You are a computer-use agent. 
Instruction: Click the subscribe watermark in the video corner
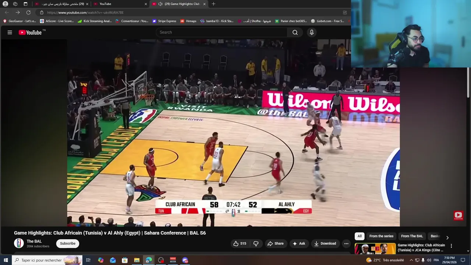point(458,216)
